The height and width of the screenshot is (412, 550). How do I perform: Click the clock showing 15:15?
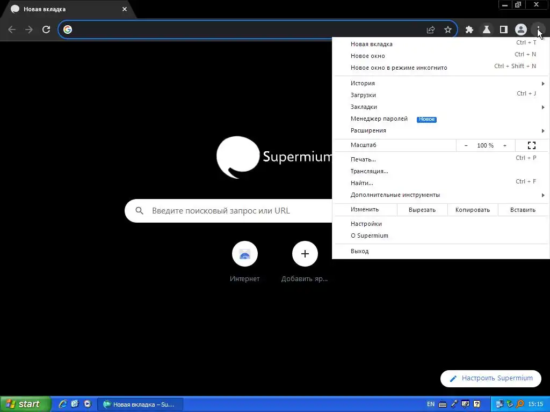pos(535,404)
